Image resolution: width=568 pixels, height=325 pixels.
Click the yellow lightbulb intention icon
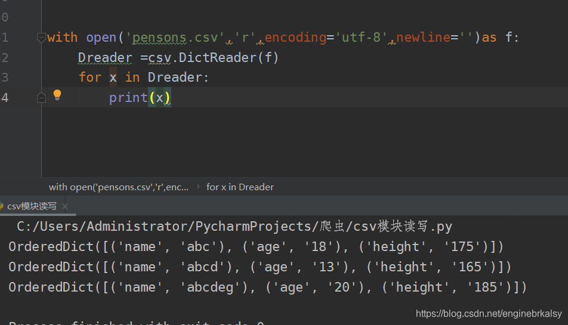pyautogui.click(x=57, y=95)
